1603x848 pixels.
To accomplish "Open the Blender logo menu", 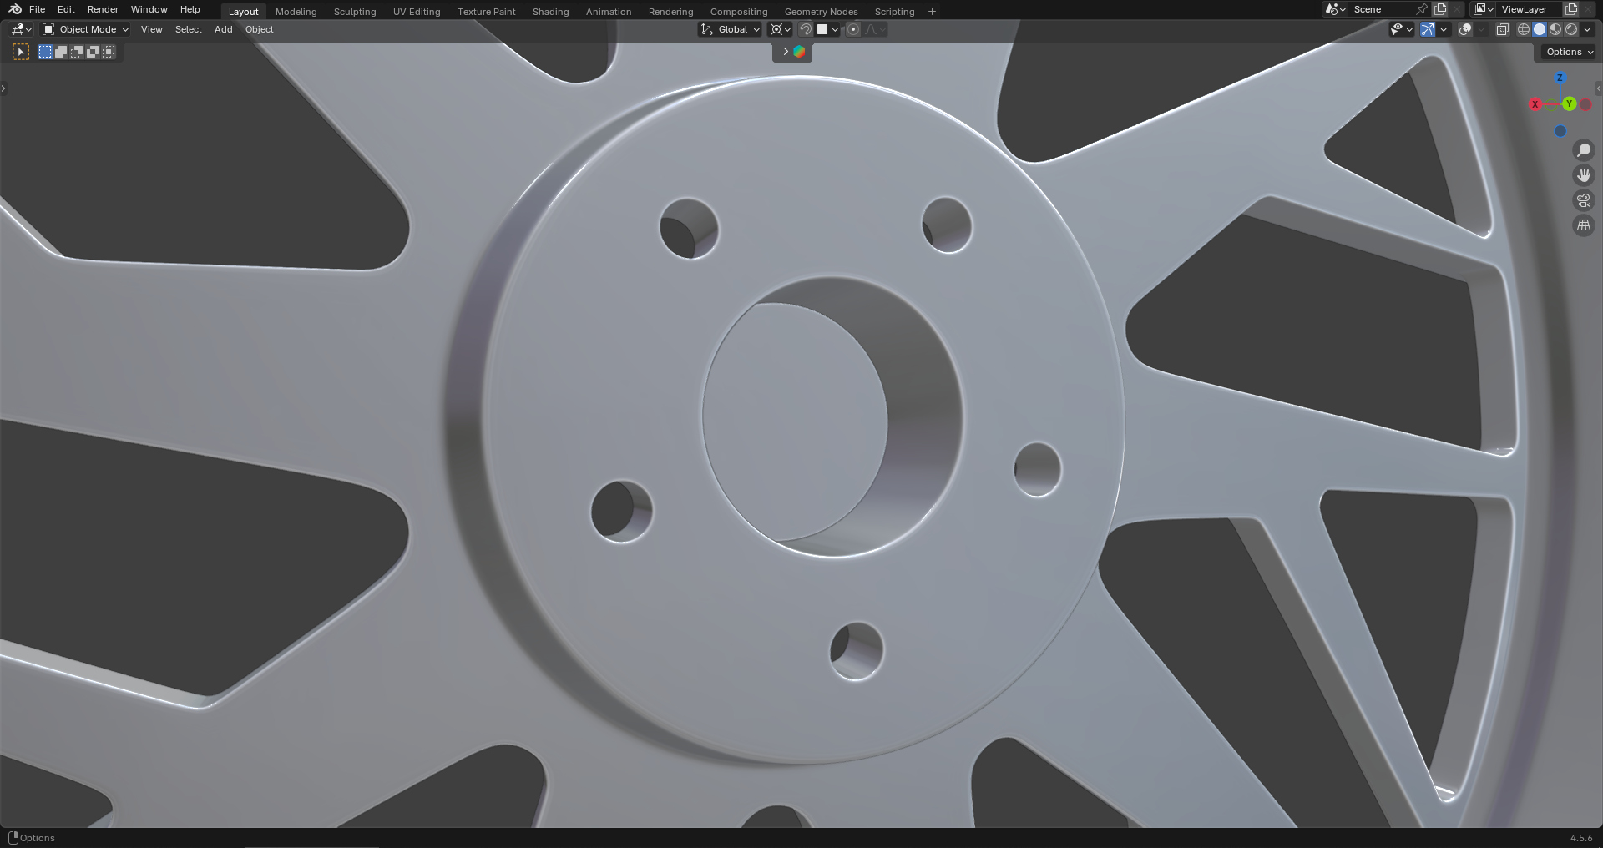I will (15, 9).
